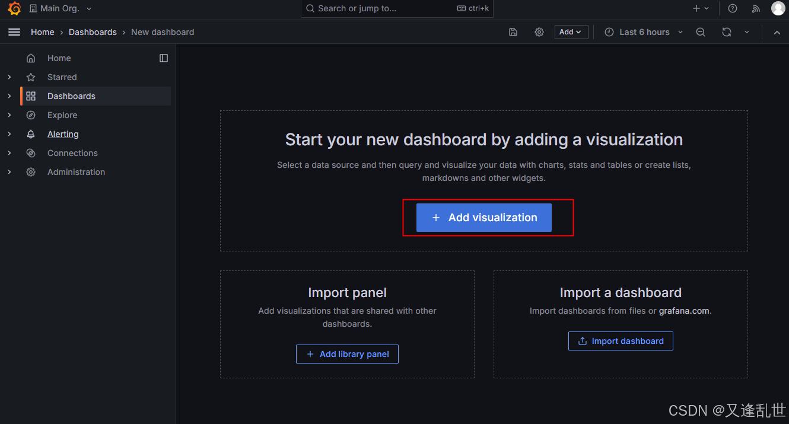Click the Add visualization button

(484, 218)
